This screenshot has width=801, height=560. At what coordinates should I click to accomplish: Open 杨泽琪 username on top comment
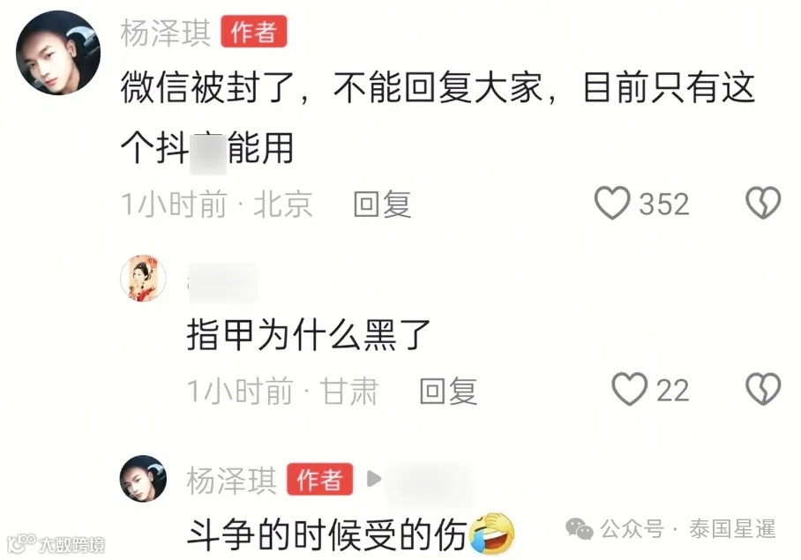pyautogui.click(x=166, y=32)
